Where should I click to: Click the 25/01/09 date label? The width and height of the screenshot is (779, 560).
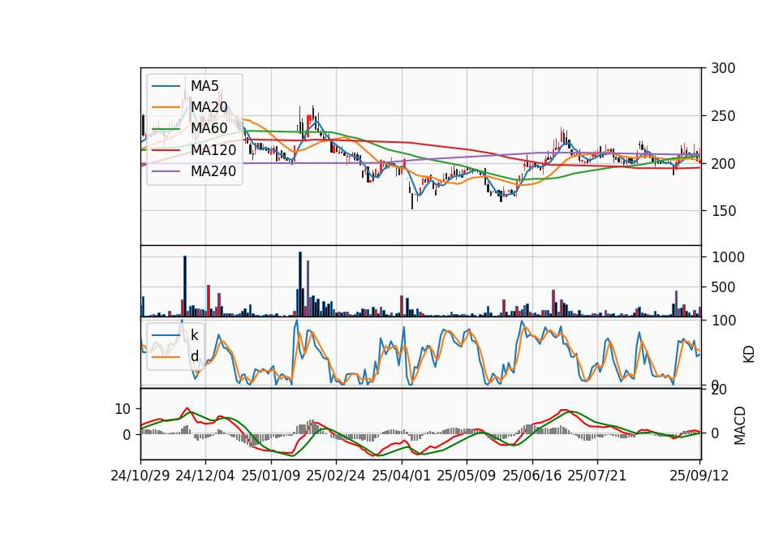pos(271,476)
